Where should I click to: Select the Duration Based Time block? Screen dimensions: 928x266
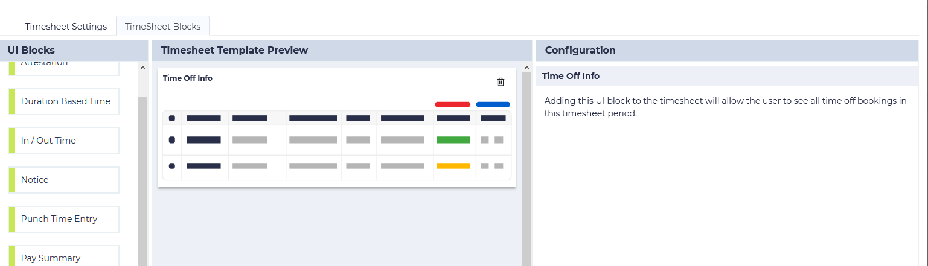(65, 101)
